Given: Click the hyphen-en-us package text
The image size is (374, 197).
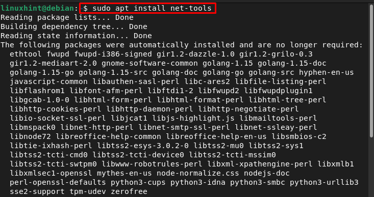Looking at the screenshot, I should coord(327,73).
